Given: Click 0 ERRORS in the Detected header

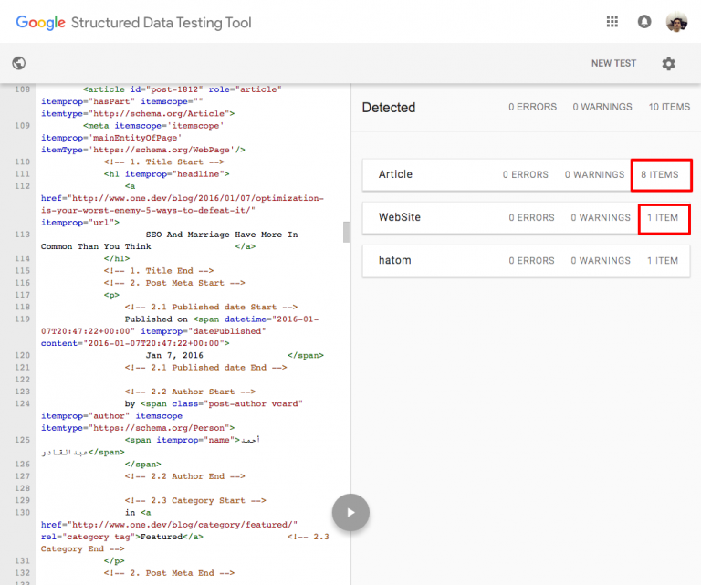Looking at the screenshot, I should point(532,107).
